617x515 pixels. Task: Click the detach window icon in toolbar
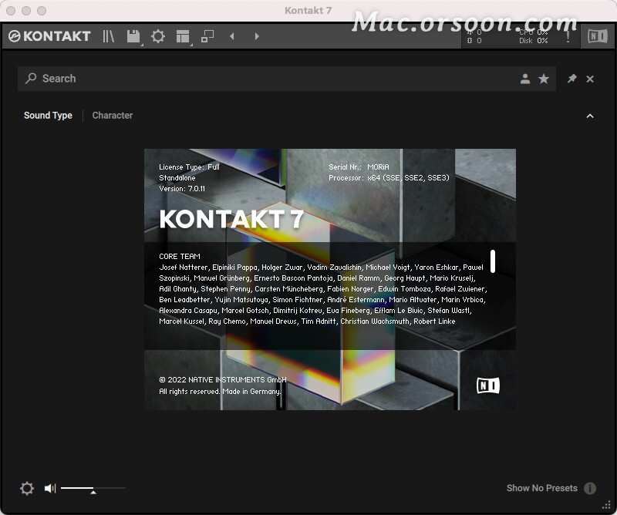209,35
